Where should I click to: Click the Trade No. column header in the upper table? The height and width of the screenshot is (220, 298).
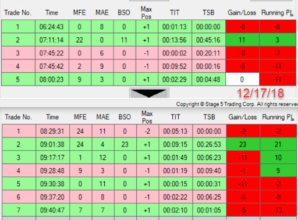[17, 13]
